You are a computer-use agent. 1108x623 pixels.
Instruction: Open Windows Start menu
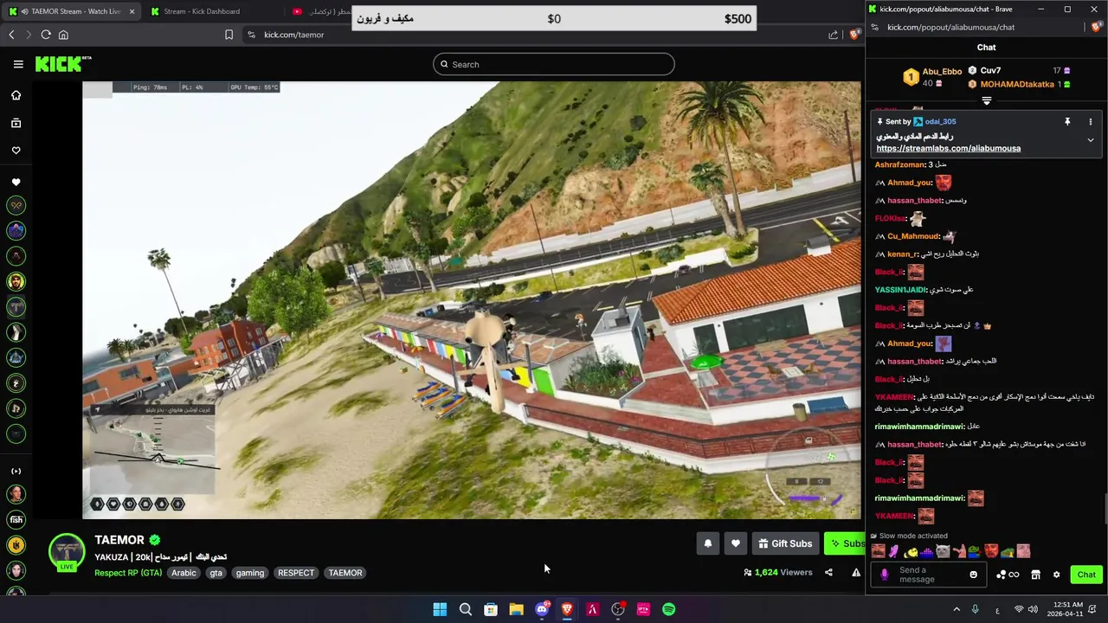pos(440,609)
